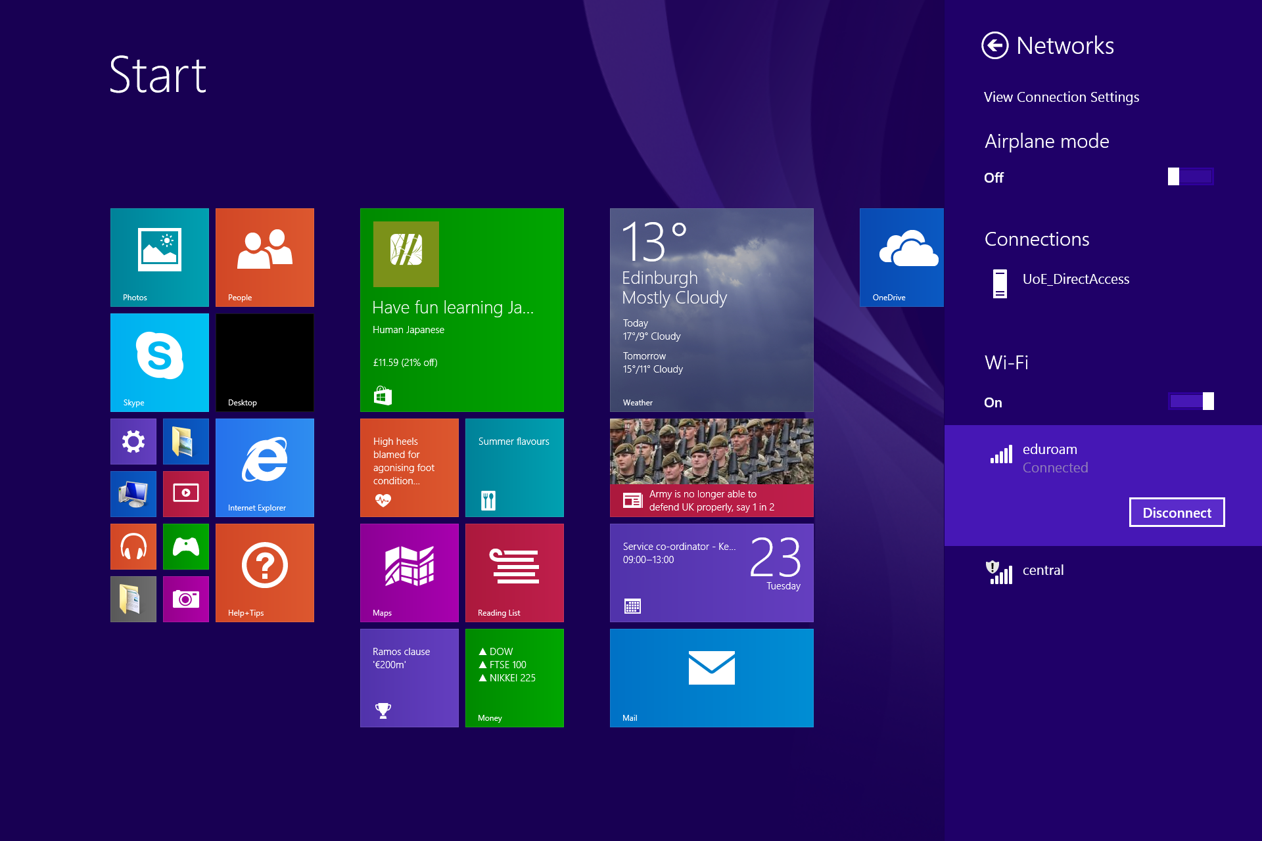1262x841 pixels.
Task: Open Help and Tips tile
Action: coord(265,571)
